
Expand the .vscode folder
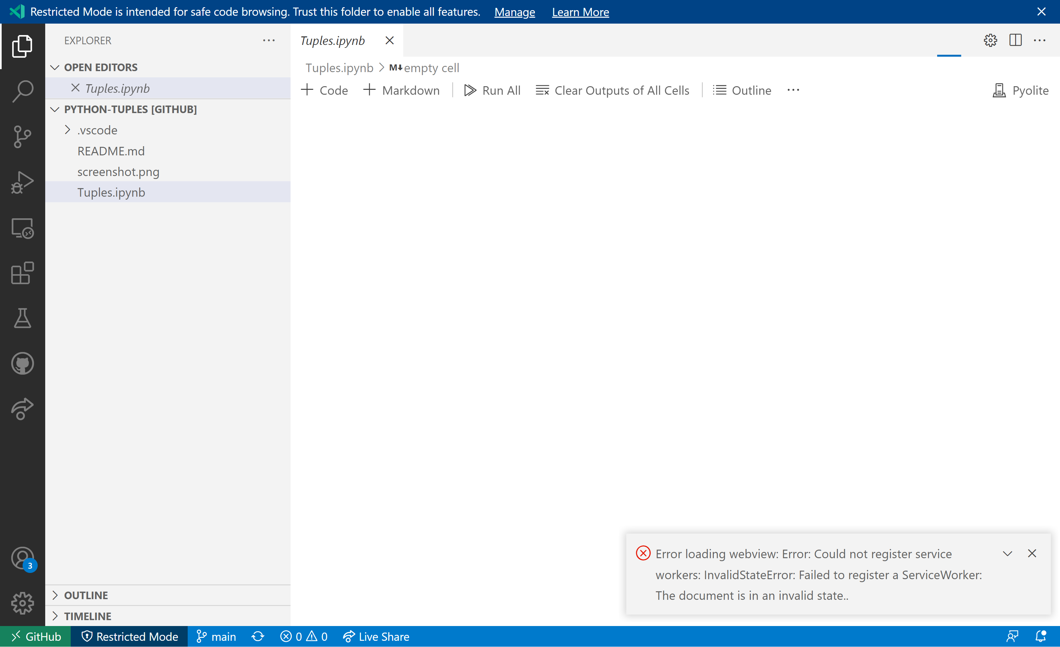tap(67, 129)
